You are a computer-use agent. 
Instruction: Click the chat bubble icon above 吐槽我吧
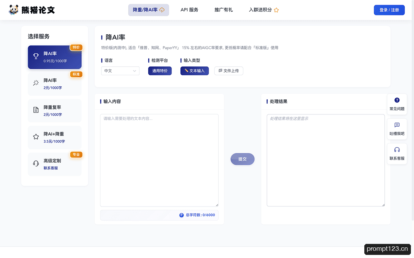(x=397, y=125)
